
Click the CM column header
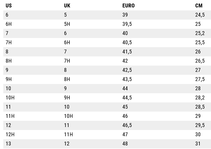coord(199,6)
